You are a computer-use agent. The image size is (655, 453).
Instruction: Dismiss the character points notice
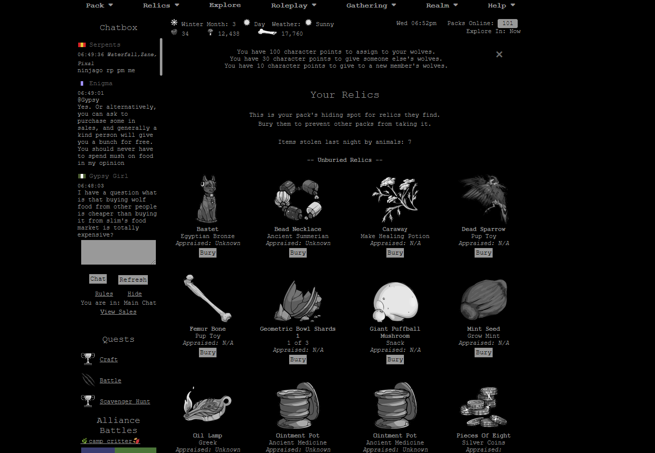pos(499,54)
